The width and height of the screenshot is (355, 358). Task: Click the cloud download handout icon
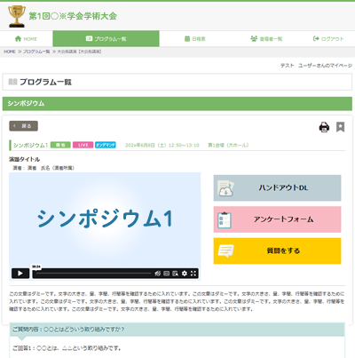(225, 188)
